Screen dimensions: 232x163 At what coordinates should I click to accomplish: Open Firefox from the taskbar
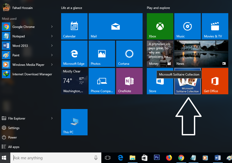click(x=169, y=158)
